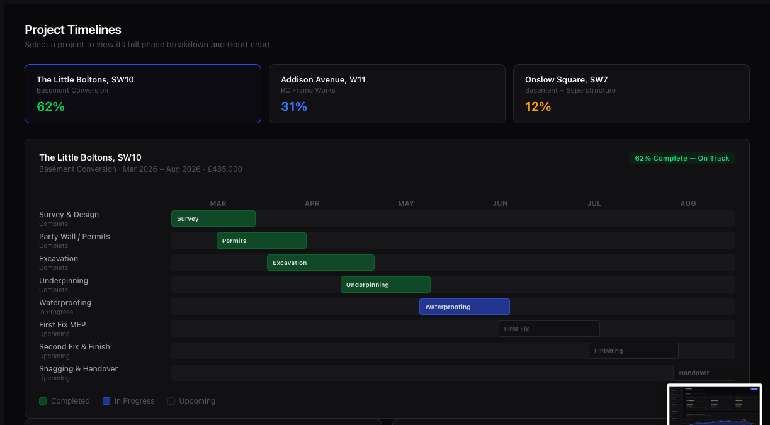Click the JUL month header

pyautogui.click(x=594, y=203)
